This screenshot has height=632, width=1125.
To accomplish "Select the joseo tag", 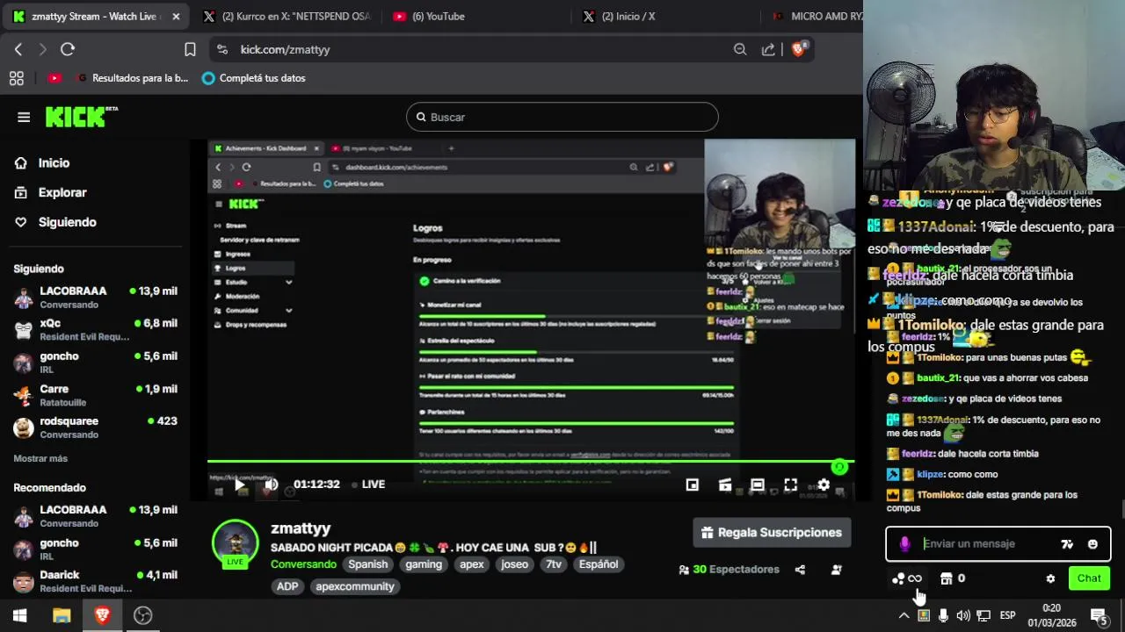I will pos(515,564).
